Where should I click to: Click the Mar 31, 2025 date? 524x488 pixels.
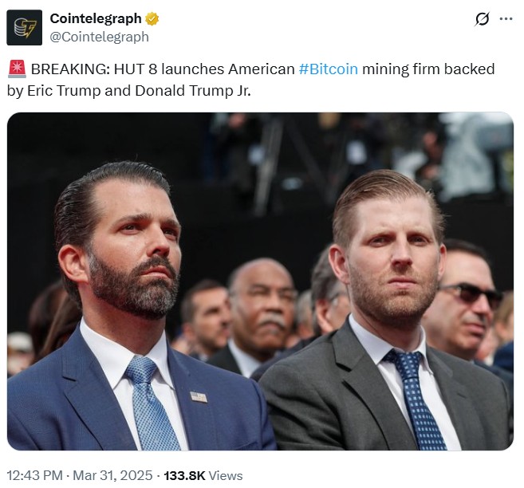tap(112, 475)
